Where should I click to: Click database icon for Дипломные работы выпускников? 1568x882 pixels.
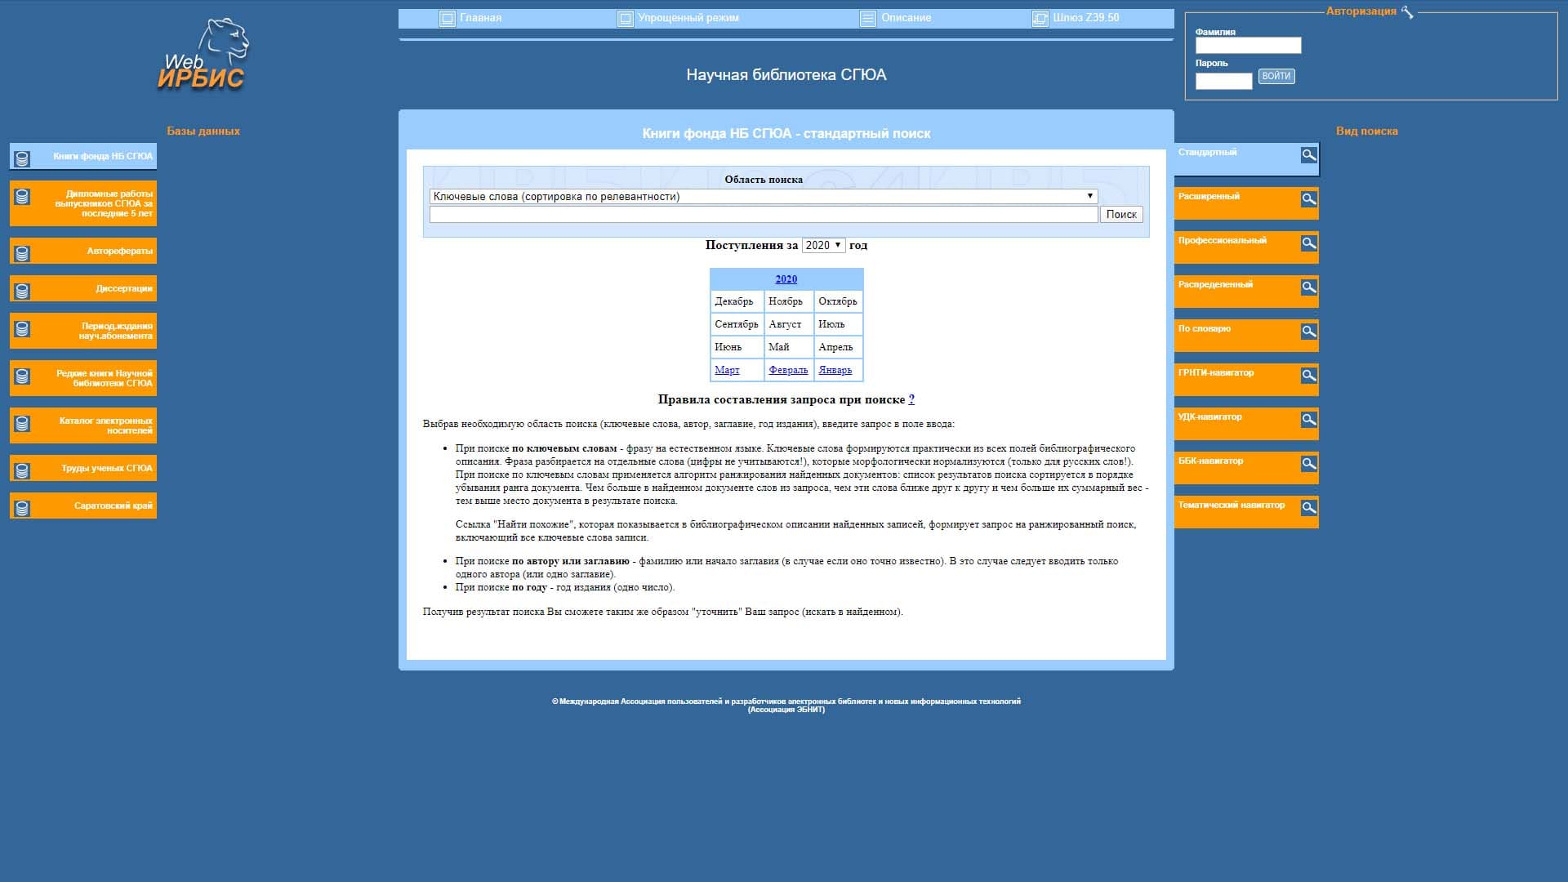click(x=22, y=197)
